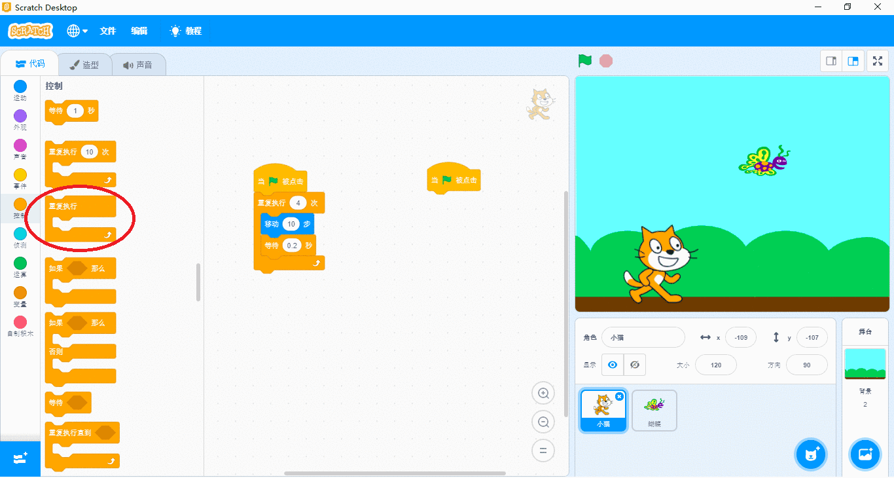Switch to the 声音 tab
This screenshot has width=894, height=478.
[x=137, y=65]
